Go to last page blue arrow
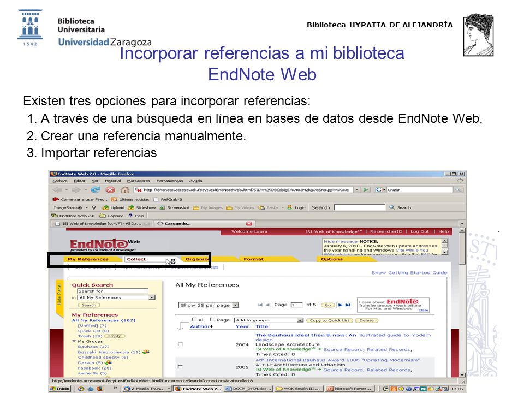524x393 pixels. point(348,305)
